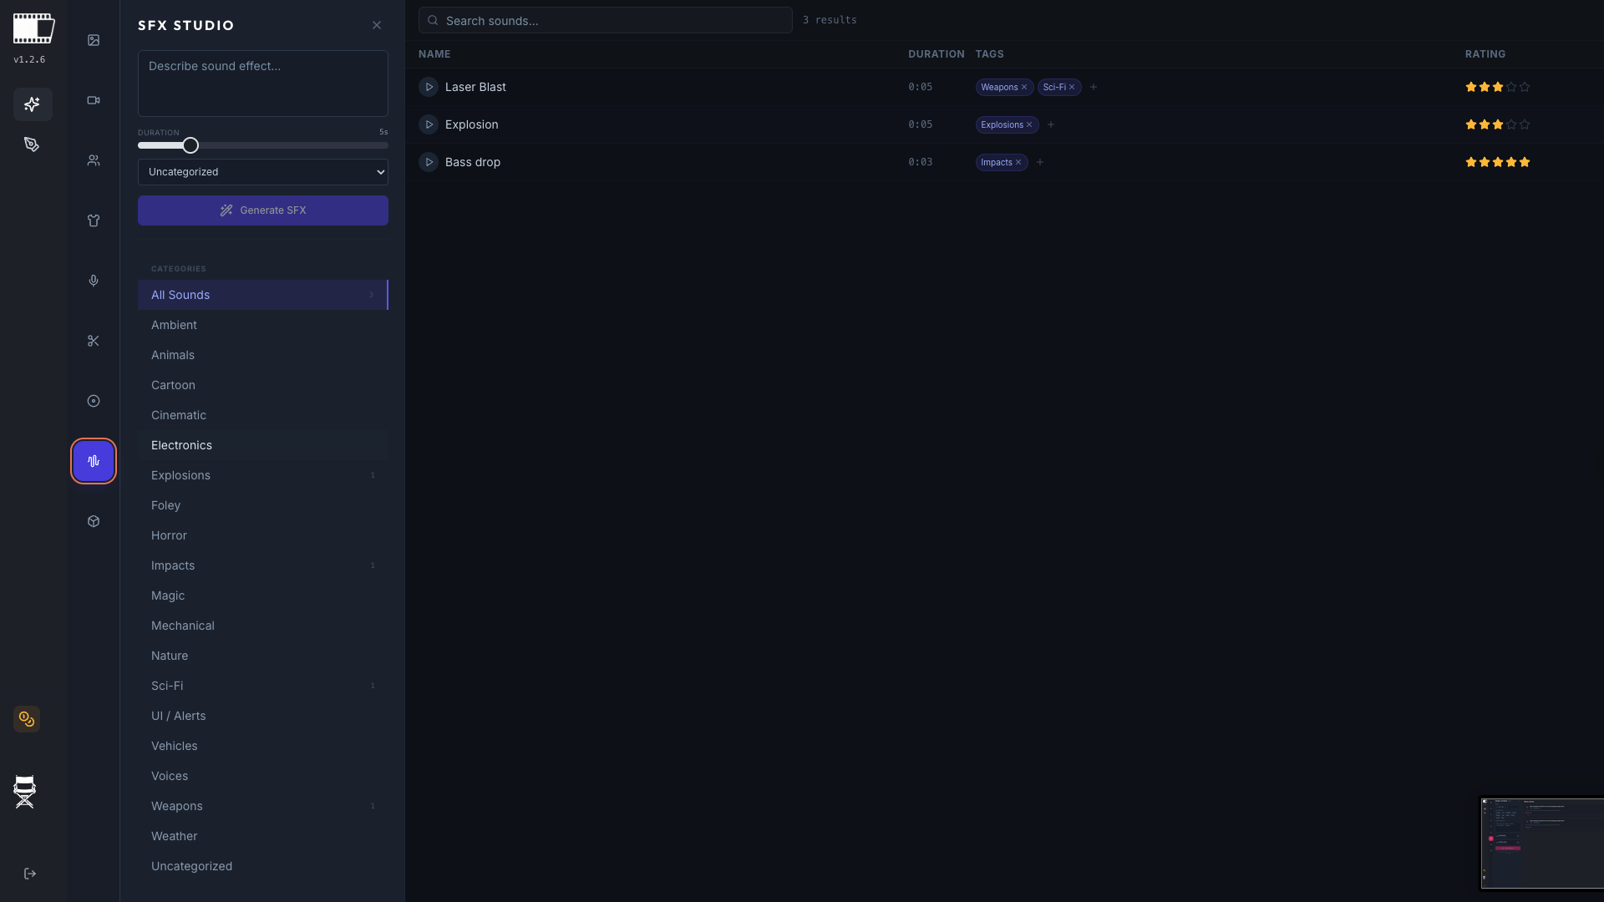Open the microphone voice sidebar icon
This screenshot has width=1604, height=902.
pos(94,281)
